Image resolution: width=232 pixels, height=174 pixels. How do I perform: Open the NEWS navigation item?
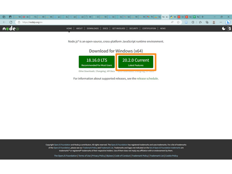[x=163, y=28]
